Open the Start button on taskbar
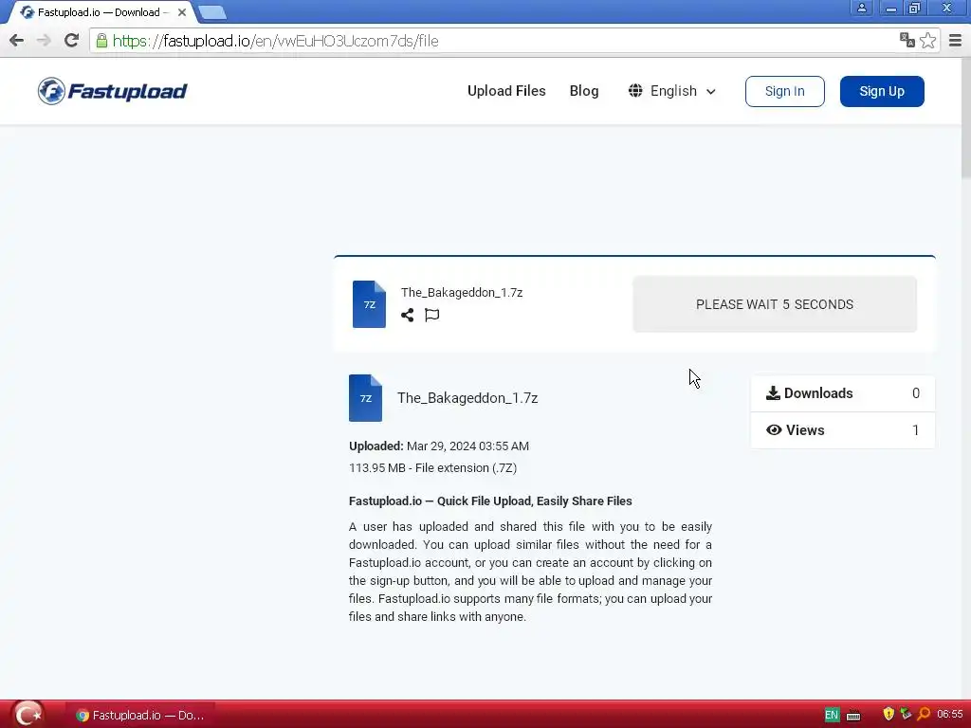Image resolution: width=971 pixels, height=728 pixels. pos(27,715)
